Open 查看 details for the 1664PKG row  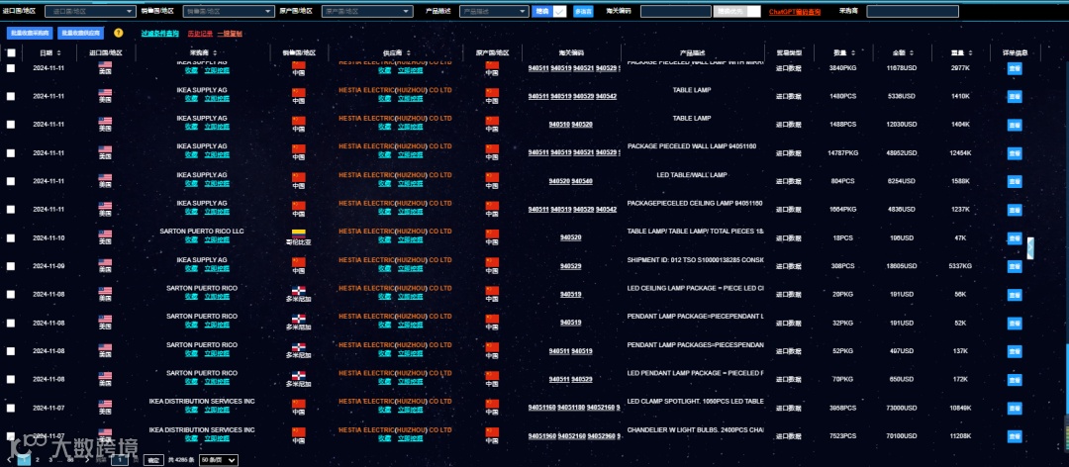coord(1015,210)
